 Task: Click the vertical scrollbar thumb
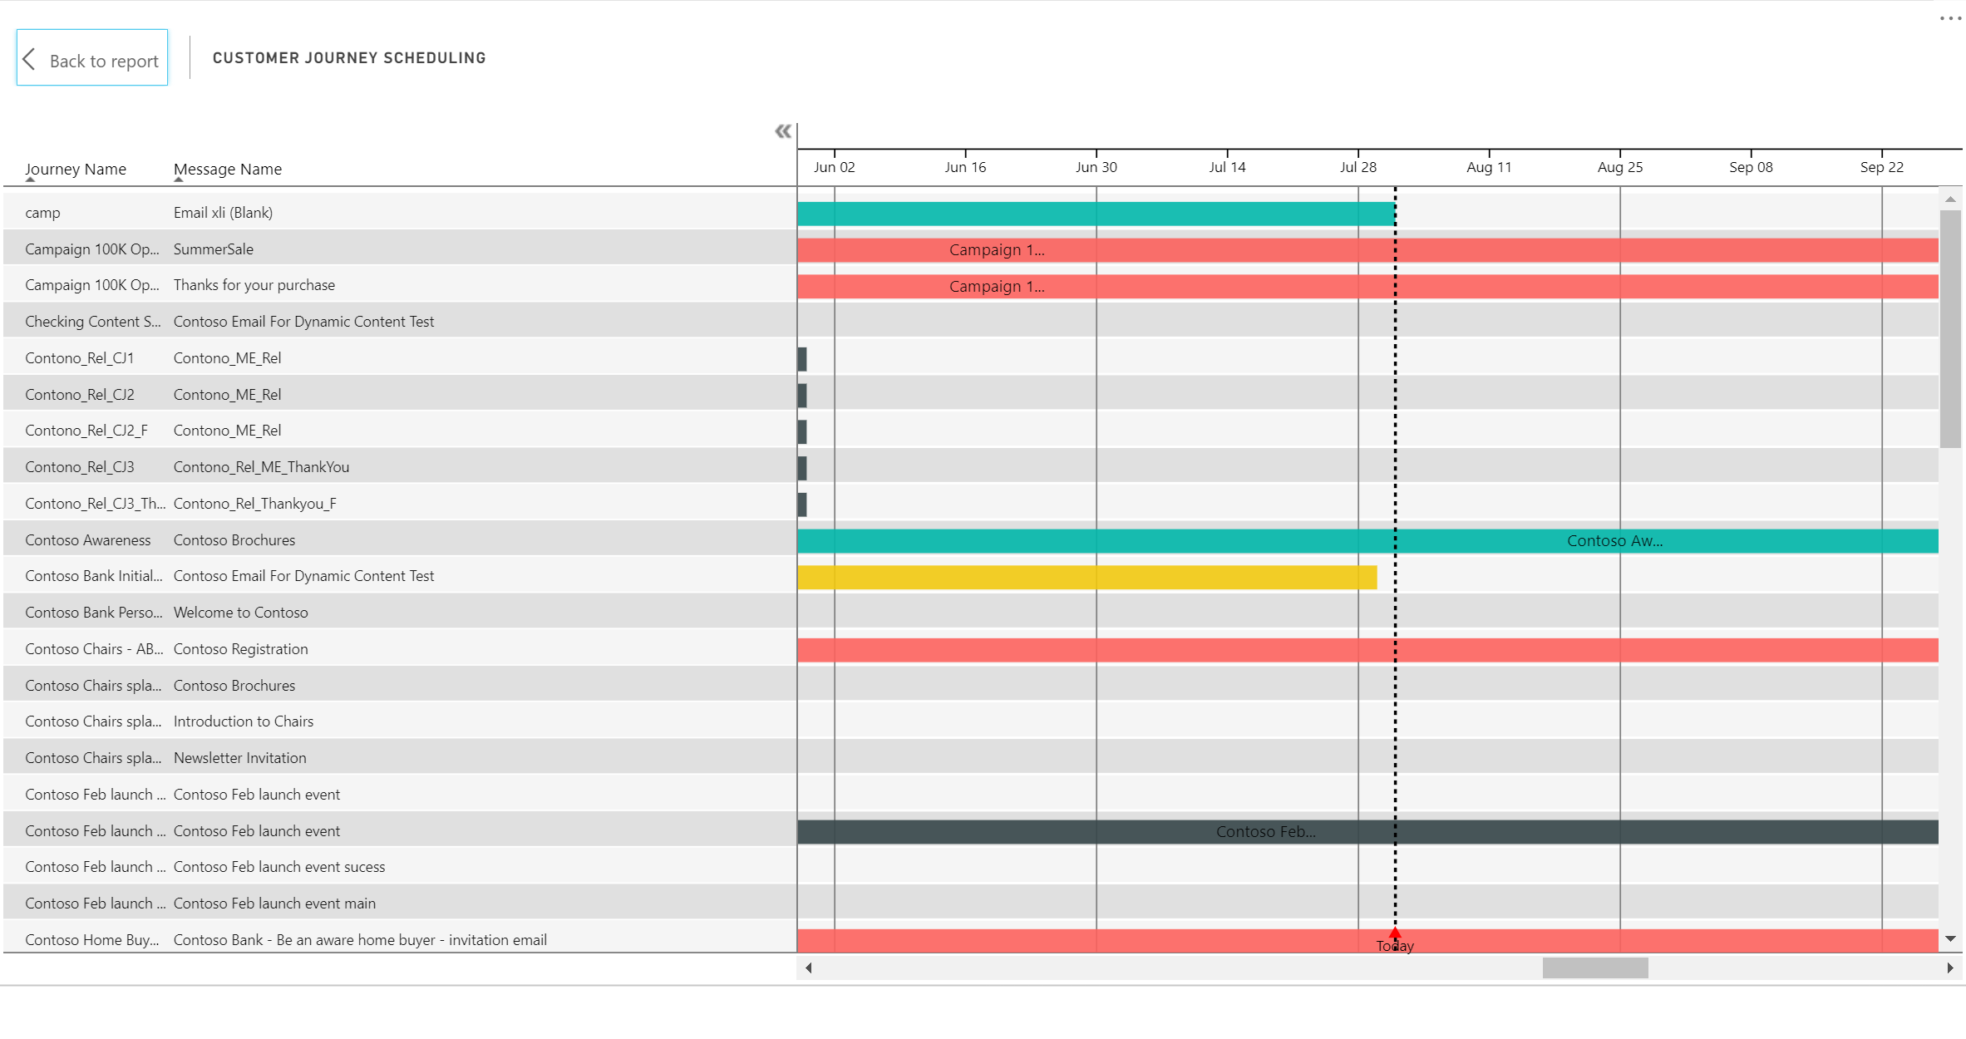click(1950, 329)
